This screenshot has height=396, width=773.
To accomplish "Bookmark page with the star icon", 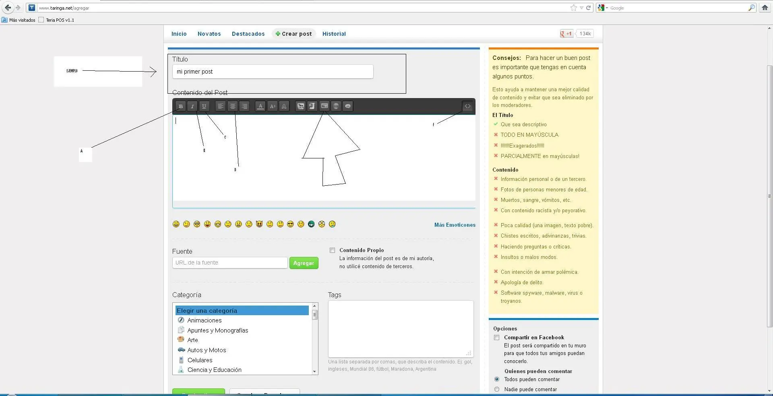I will [x=574, y=8].
